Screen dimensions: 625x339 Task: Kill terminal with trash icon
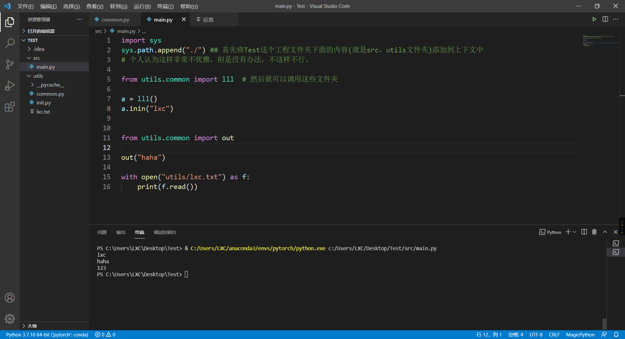coord(594,232)
